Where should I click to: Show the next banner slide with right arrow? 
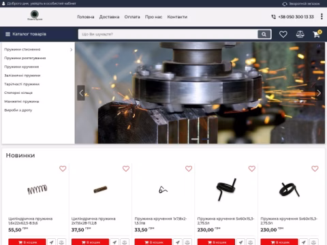coord(319,93)
